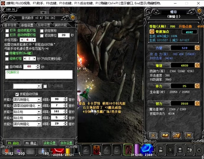Add a point to 智力 with its plus icon
The height and width of the screenshot is (159, 204).
click(x=197, y=103)
